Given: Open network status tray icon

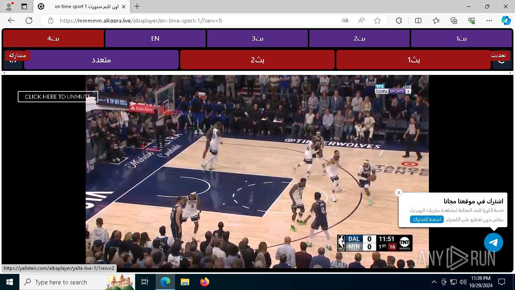Looking at the screenshot, I should point(453,282).
